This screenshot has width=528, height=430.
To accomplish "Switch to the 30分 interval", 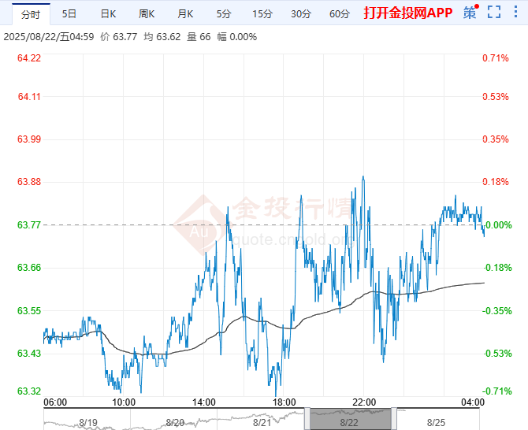I will point(301,13).
